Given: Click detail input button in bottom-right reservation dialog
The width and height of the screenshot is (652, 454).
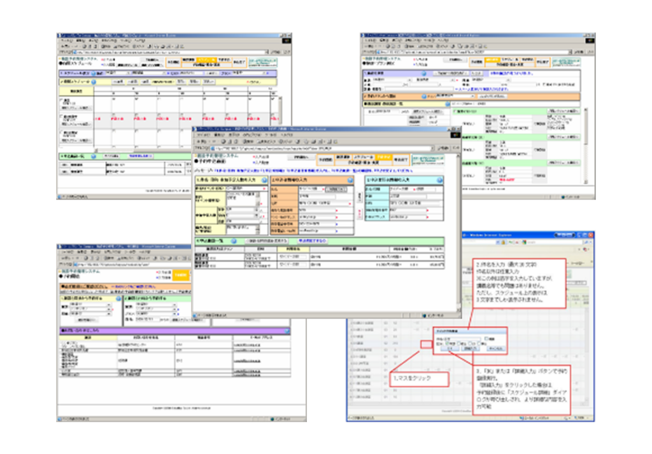Looking at the screenshot, I should click(471, 349).
